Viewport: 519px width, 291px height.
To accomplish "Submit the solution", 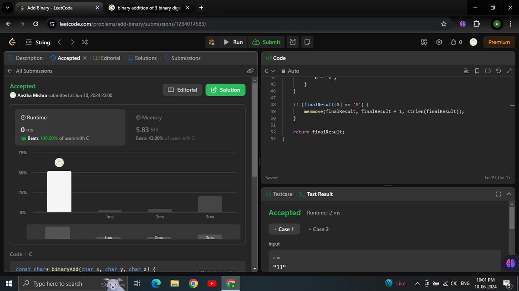I will tap(266, 42).
